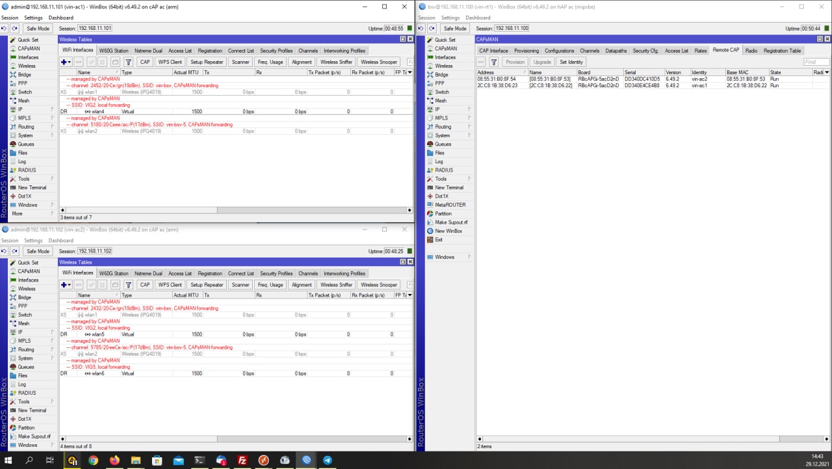Open Partition in vin-ac2 sidebar
The width and height of the screenshot is (832, 469).
coord(27,428)
